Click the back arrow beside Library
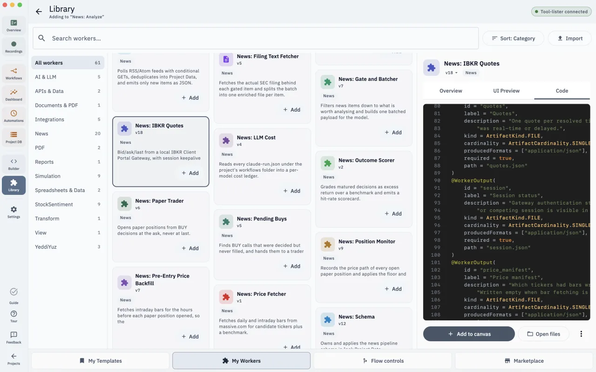 39,12
